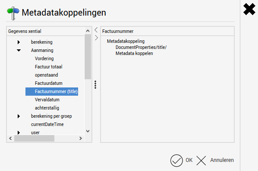This screenshot has width=258, height=171.
Task: Click the vertical scrollbar thumb in the tree
Action: coord(88,57)
